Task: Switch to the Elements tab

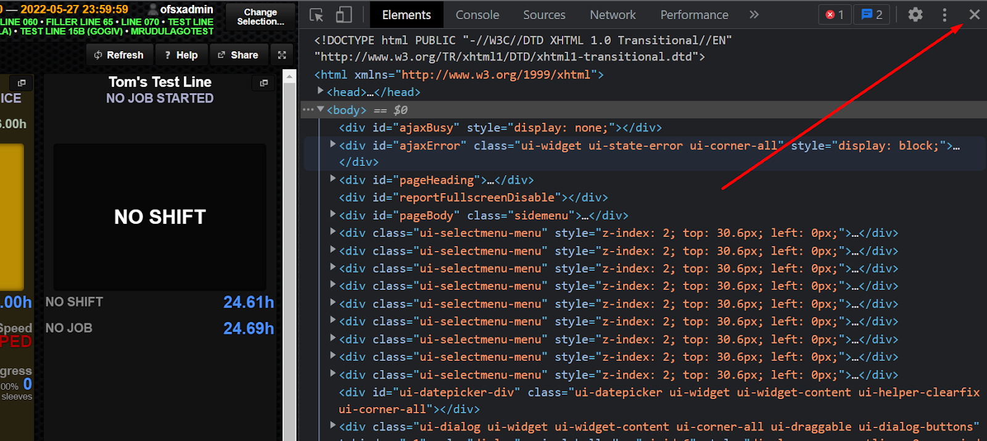Action: (x=407, y=15)
